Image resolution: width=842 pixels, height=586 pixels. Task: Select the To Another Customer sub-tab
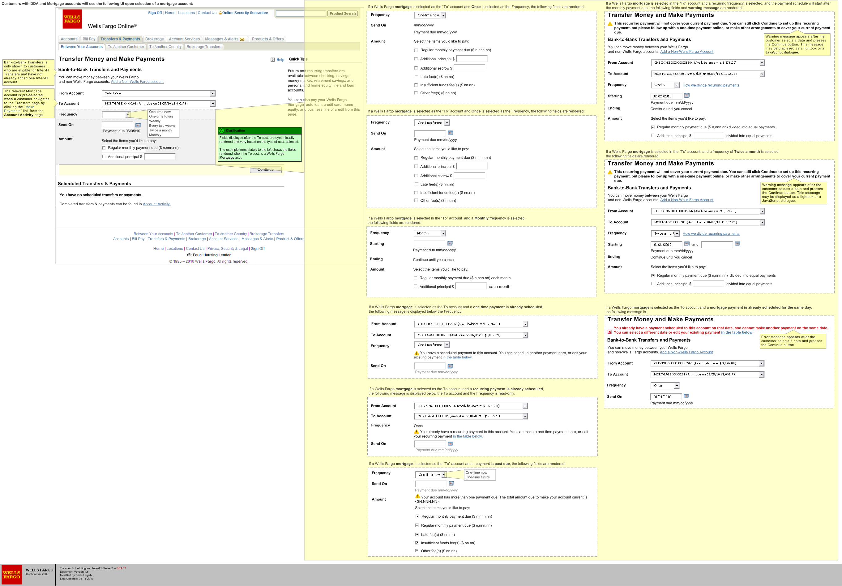pyautogui.click(x=126, y=47)
